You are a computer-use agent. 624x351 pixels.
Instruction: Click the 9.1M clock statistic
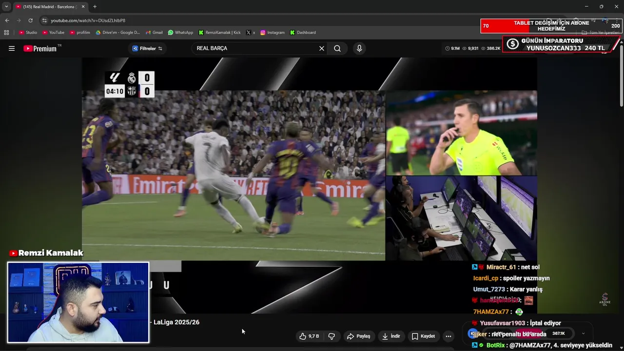tap(452, 48)
